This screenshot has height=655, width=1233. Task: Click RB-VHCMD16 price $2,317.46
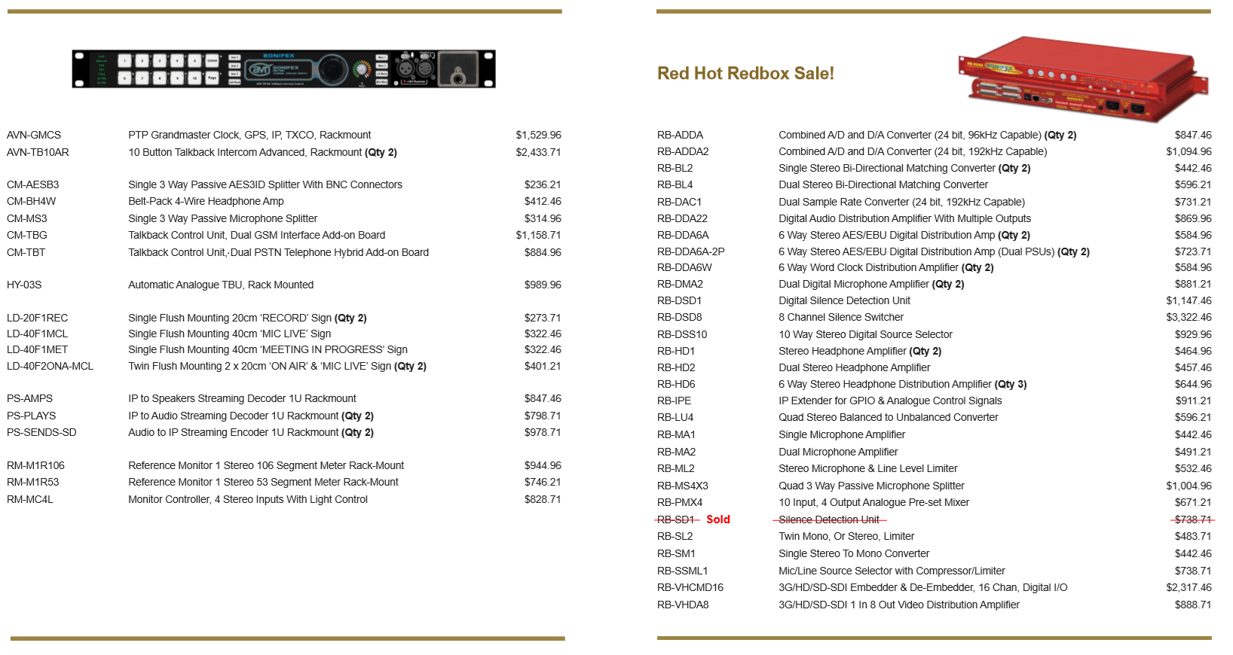pos(1189,587)
